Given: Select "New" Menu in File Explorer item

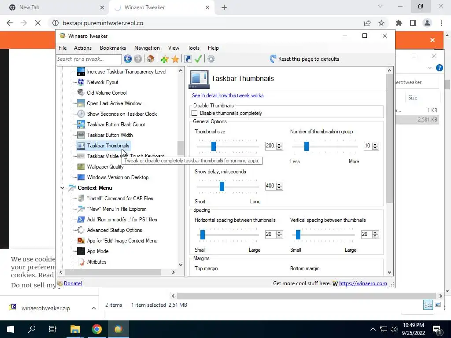Looking at the screenshot, I should (x=116, y=209).
